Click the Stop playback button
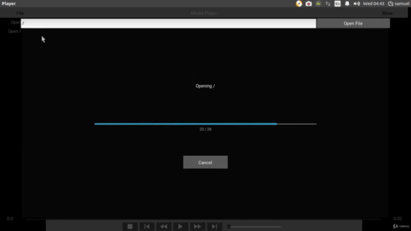 130,227
